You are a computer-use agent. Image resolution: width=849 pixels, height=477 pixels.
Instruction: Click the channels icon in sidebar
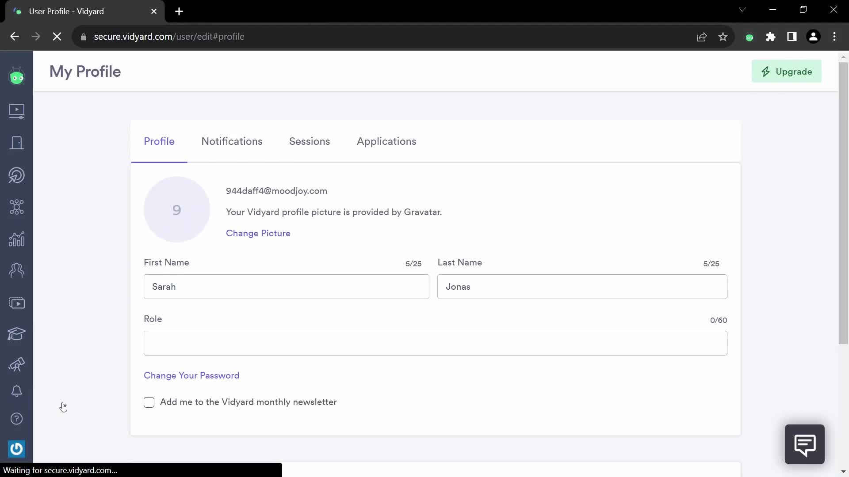click(16, 303)
